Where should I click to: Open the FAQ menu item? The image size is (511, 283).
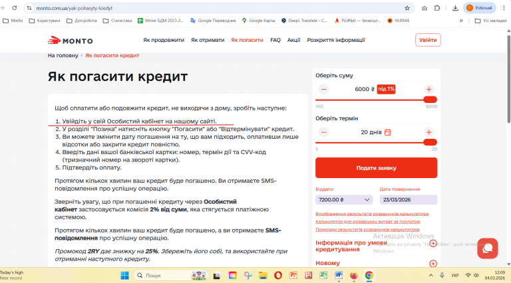(275, 40)
